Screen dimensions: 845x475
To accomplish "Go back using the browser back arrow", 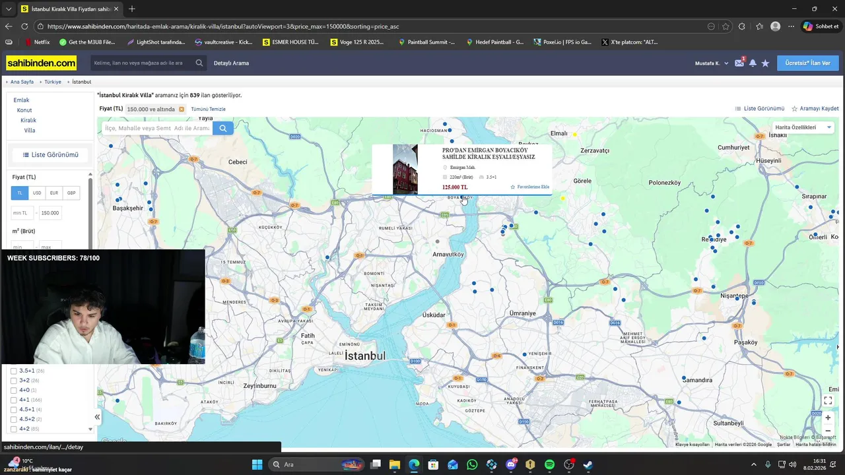I will click(9, 26).
